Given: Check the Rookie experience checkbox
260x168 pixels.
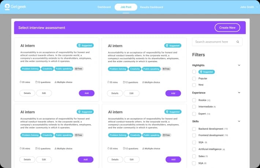Looking at the screenshot, I should pos(194,100).
